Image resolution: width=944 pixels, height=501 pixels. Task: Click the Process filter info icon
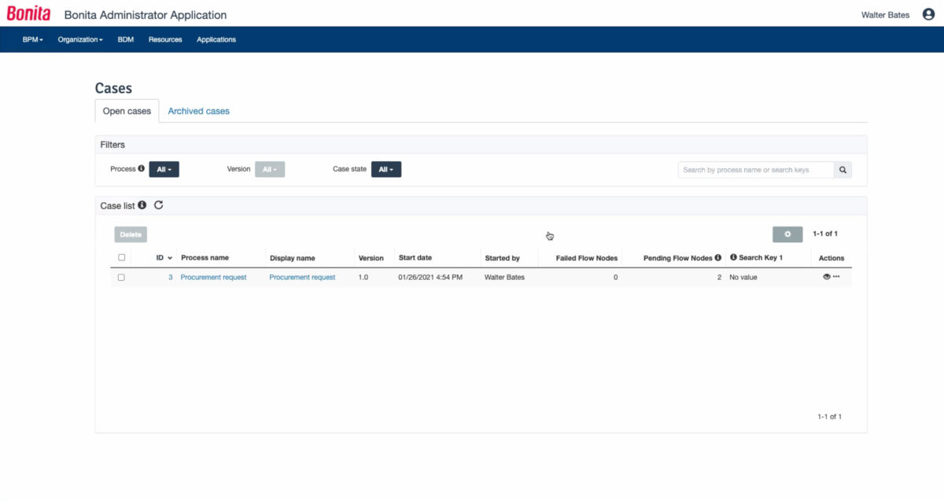tap(142, 168)
